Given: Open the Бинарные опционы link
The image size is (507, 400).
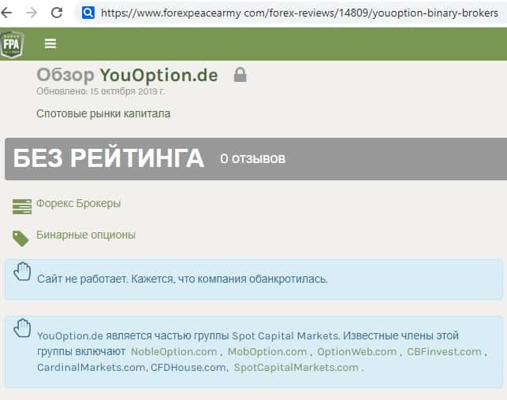Looking at the screenshot, I should pyautogui.click(x=86, y=235).
